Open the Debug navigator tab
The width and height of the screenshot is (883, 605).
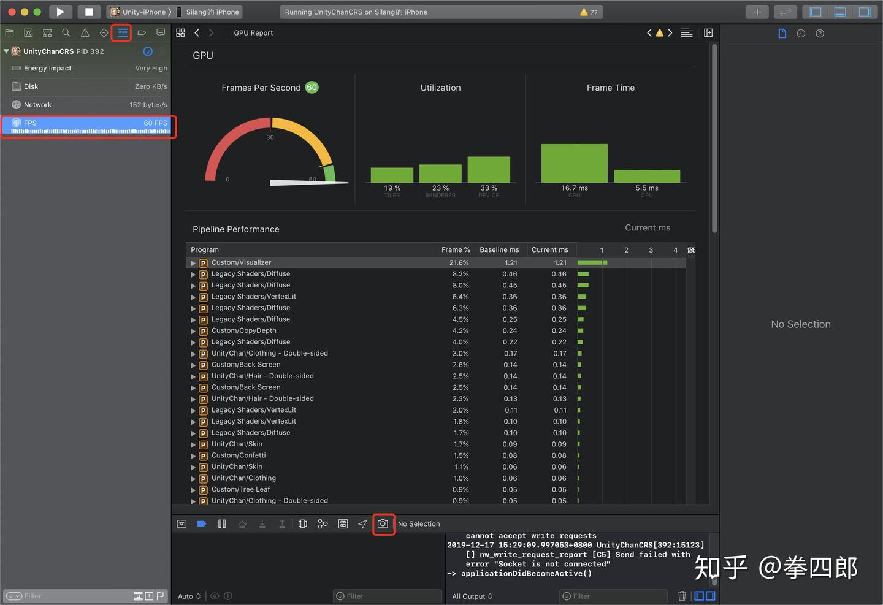pos(123,33)
